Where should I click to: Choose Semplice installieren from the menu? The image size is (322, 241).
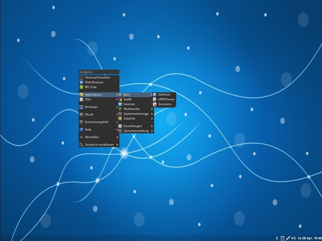[x=99, y=145]
